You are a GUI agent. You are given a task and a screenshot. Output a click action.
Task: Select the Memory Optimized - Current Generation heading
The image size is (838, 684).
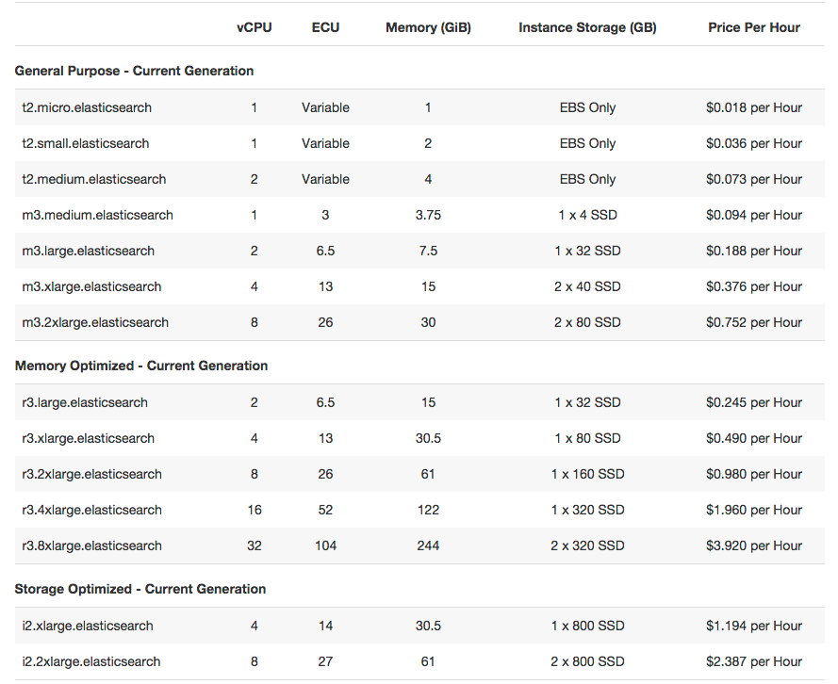(x=141, y=366)
